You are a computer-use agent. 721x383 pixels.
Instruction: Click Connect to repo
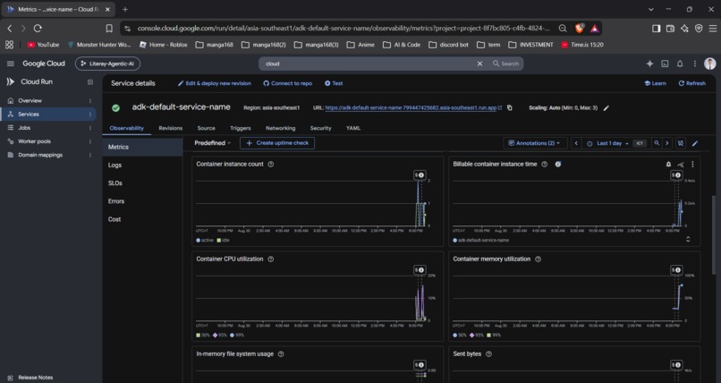point(288,83)
